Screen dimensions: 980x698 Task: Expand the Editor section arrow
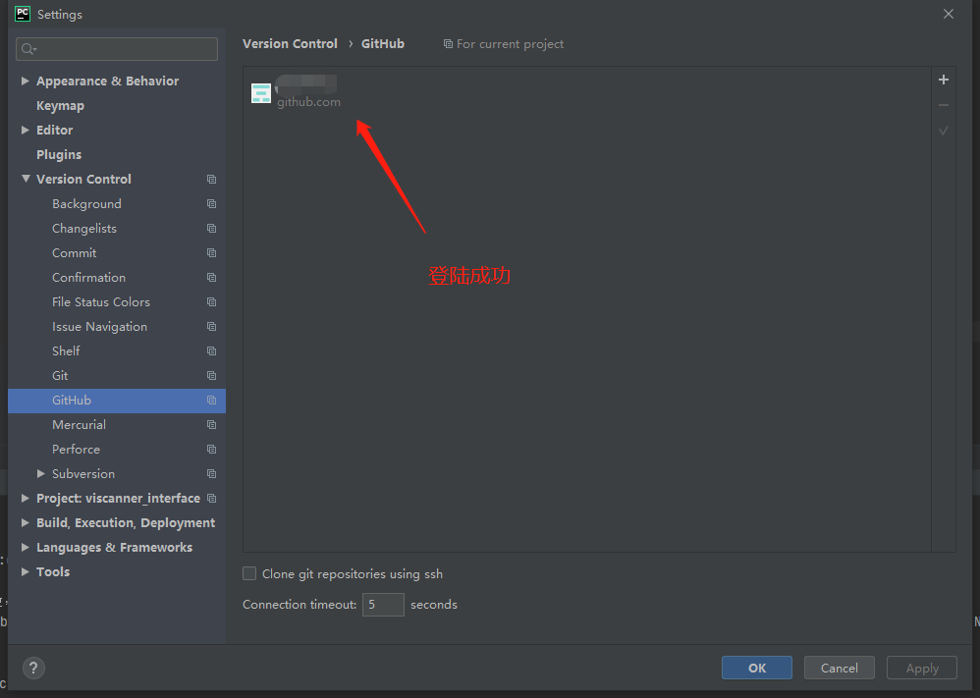25,130
